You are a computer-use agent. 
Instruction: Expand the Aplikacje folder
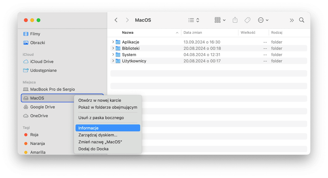(113, 42)
